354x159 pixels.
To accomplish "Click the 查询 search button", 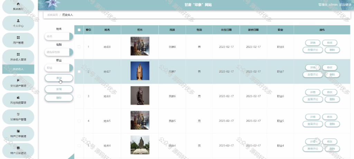I will click(59, 78).
